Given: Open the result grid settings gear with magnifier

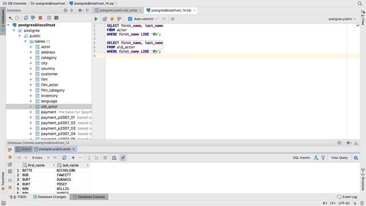Looking at the screenshot, I should pyautogui.click(x=356, y=158).
